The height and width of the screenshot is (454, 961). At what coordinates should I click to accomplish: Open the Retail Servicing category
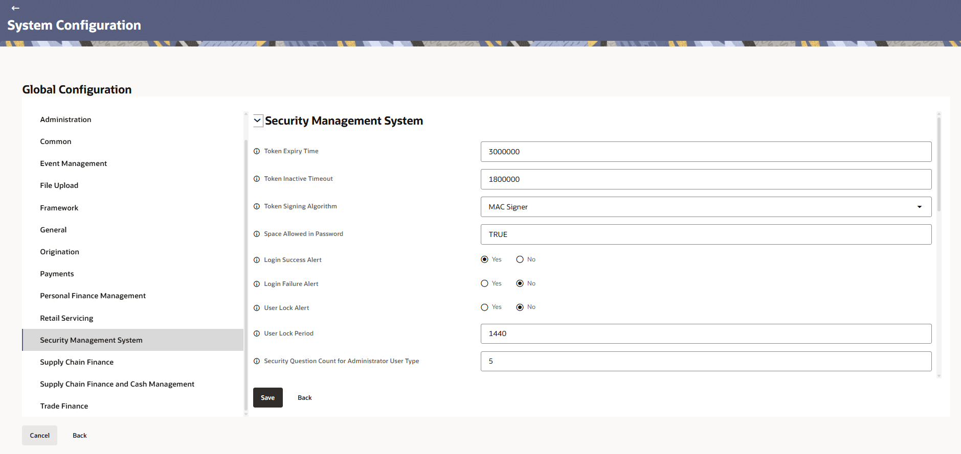click(x=132, y=318)
